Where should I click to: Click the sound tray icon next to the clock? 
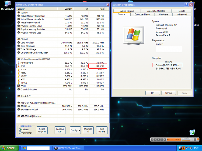tap(191, 148)
